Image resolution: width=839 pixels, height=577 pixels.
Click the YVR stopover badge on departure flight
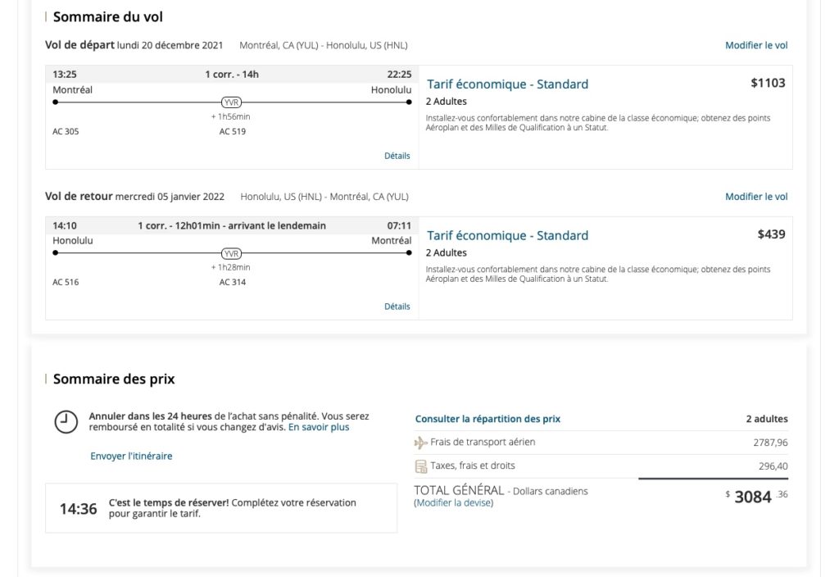tap(233, 102)
